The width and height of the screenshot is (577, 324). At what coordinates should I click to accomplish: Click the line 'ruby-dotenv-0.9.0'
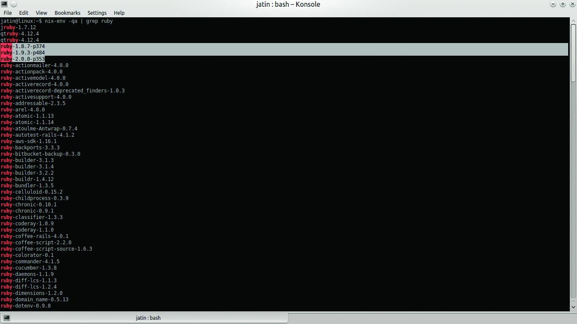pos(26,306)
